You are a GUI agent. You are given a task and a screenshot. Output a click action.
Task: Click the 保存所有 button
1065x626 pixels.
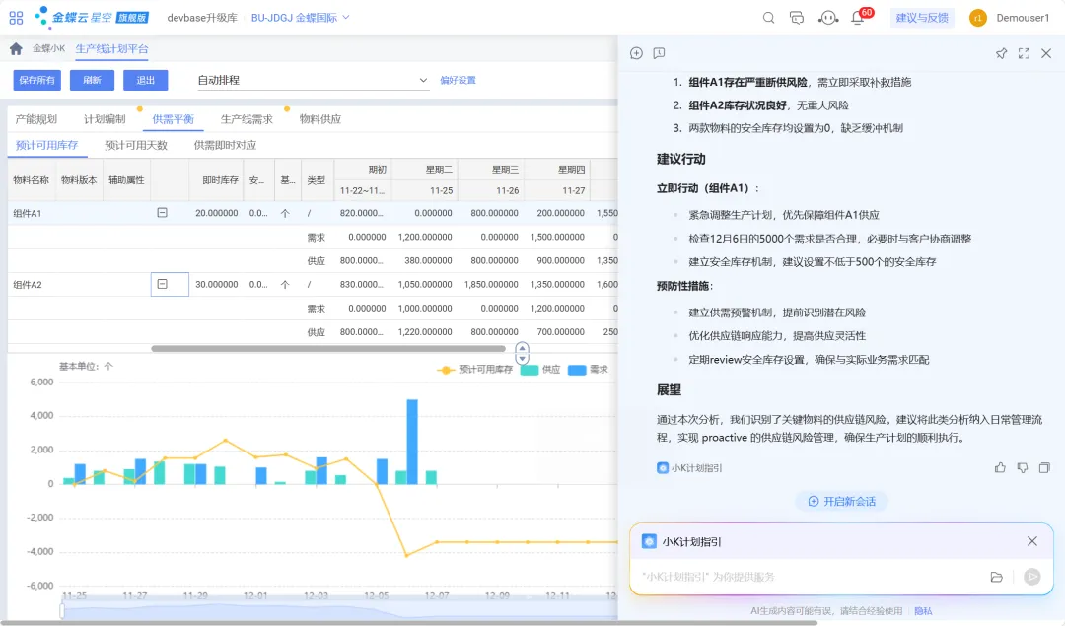36,80
